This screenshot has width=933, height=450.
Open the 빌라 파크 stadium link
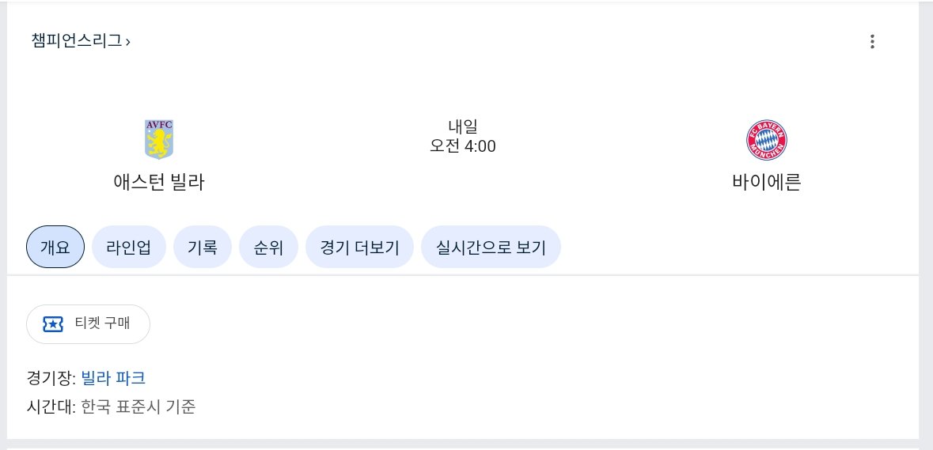(113, 378)
